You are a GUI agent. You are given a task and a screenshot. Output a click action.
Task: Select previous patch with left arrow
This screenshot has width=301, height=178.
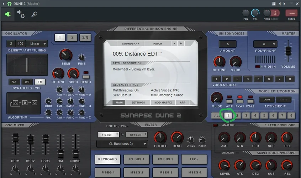(174, 43)
